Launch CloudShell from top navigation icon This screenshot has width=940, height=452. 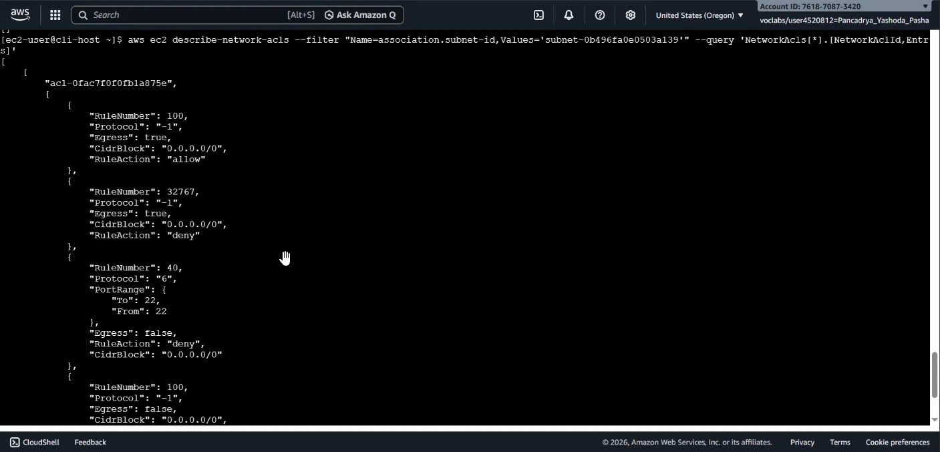(x=538, y=15)
